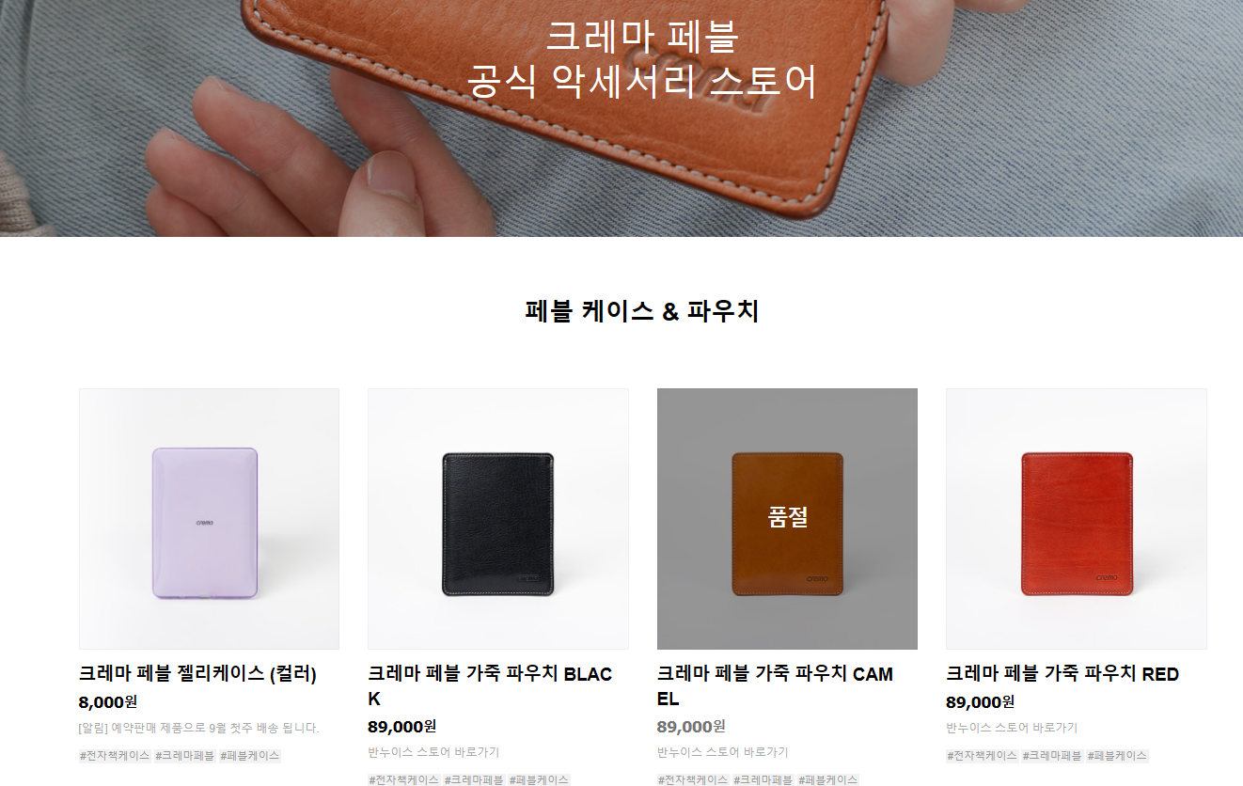Select #페블케이스 tag under the RED pouch
Image resolution: width=1243 pixels, height=786 pixels.
pos(1117,756)
